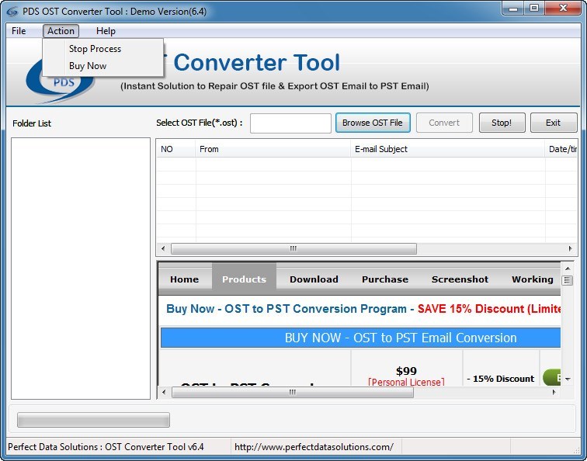
Task: Open the Working tab in web panel
Action: pos(533,279)
